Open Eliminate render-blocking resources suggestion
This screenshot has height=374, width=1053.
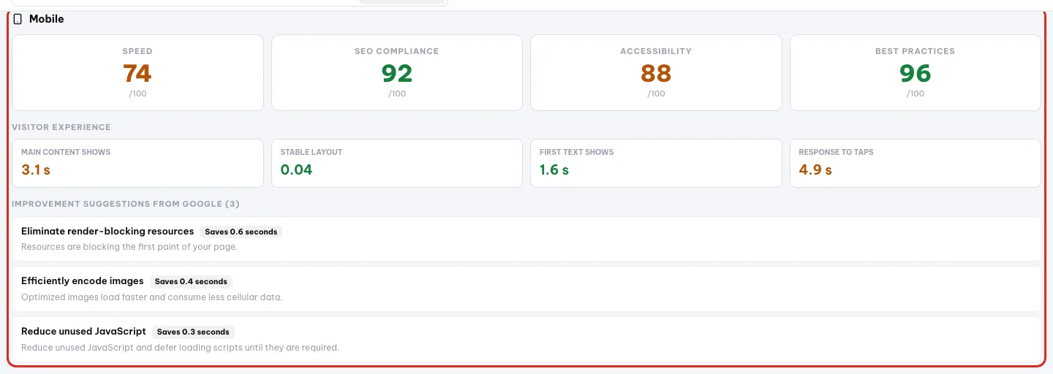coord(526,239)
